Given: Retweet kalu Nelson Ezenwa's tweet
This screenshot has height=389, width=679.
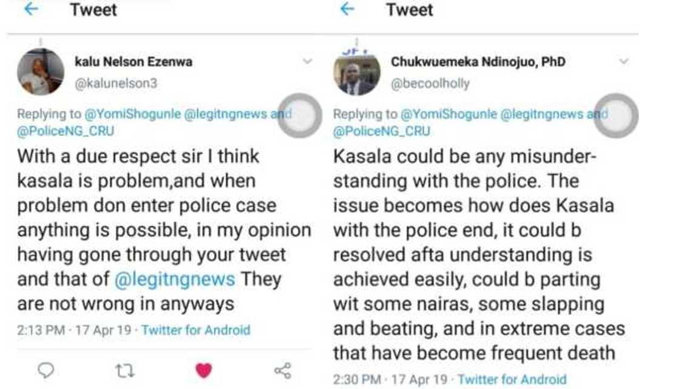Looking at the screenshot, I should (124, 370).
